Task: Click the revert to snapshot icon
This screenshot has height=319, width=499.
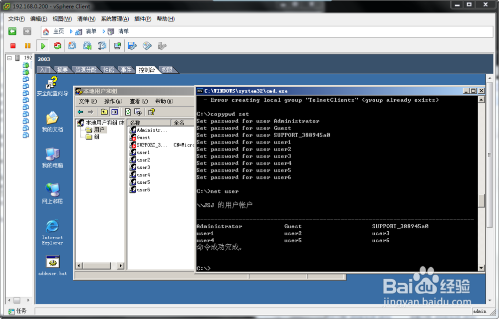Action: (x=87, y=46)
